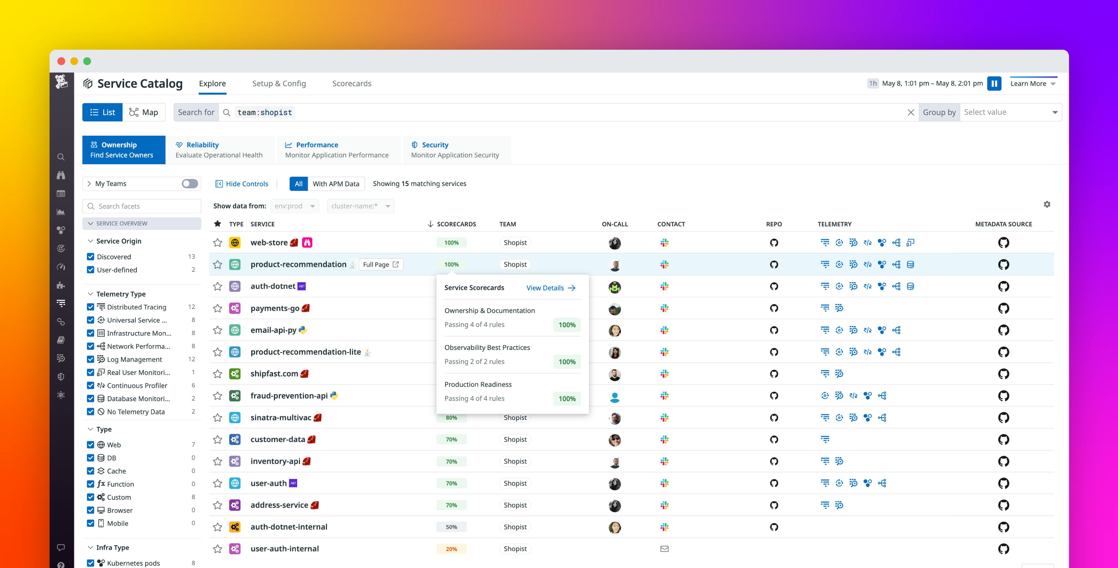This screenshot has height=568, width=1118.
Task: Click the Slack contact icon for payments-go
Action: 664,308
